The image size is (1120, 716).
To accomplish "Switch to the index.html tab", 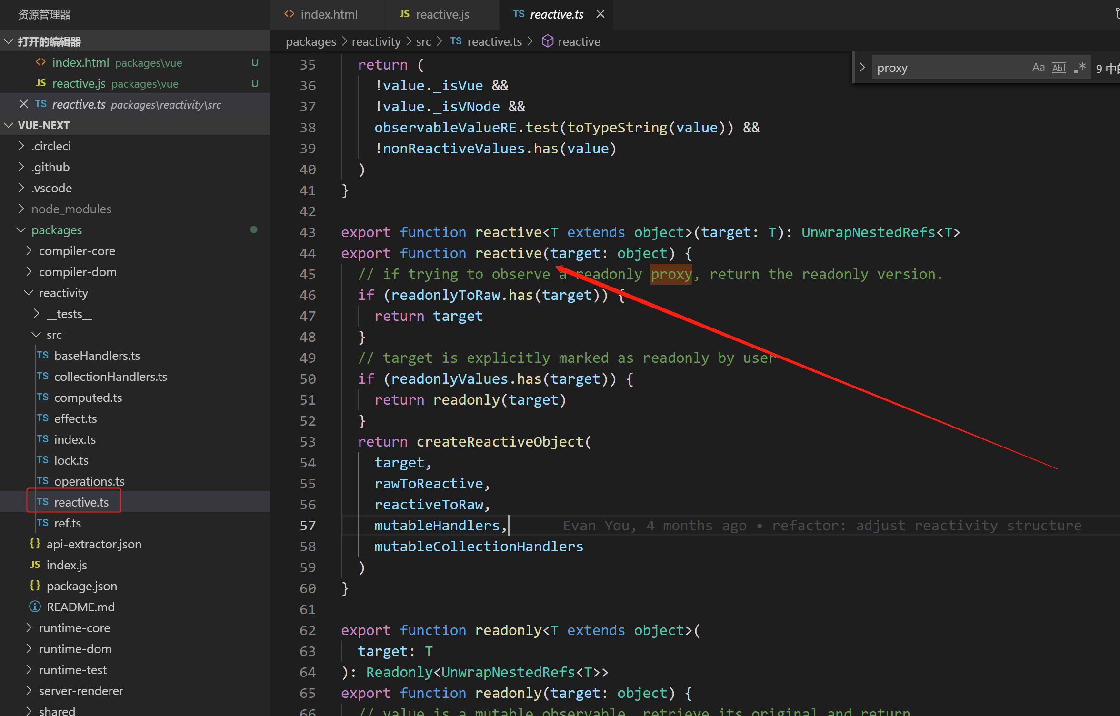I will pos(328,15).
